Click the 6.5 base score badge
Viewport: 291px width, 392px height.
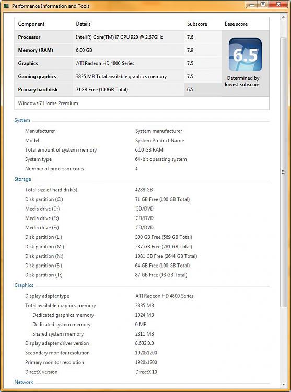(245, 54)
